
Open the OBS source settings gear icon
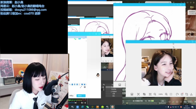103,87
